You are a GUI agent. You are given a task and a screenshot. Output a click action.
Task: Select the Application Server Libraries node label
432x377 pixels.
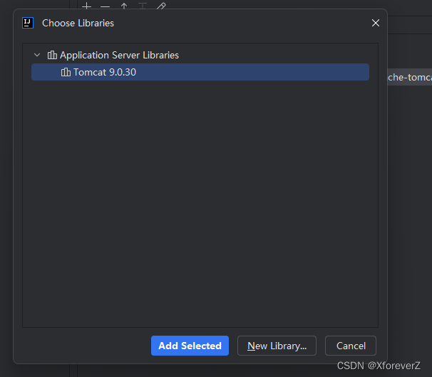(x=119, y=55)
